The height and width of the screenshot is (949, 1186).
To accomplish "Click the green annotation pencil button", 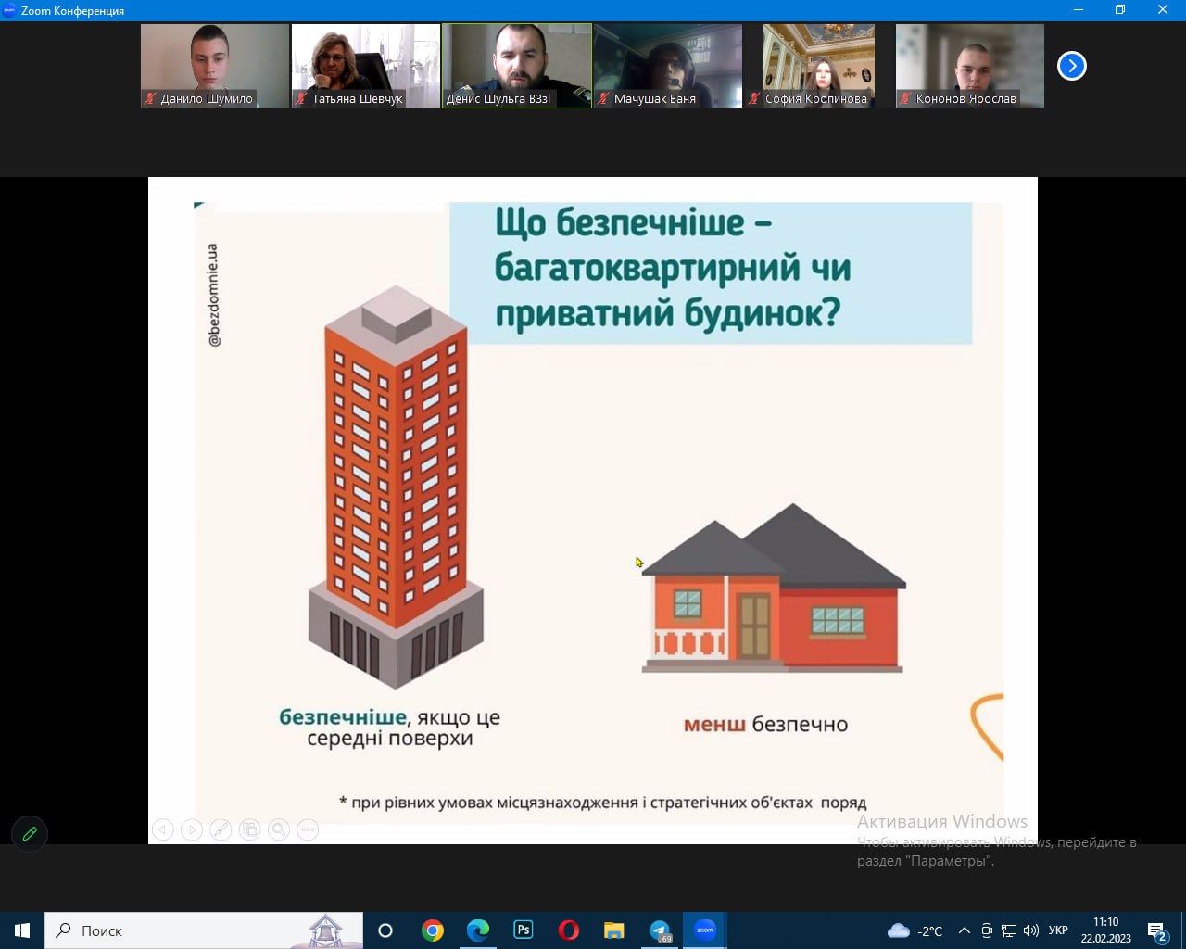I will click(x=30, y=833).
